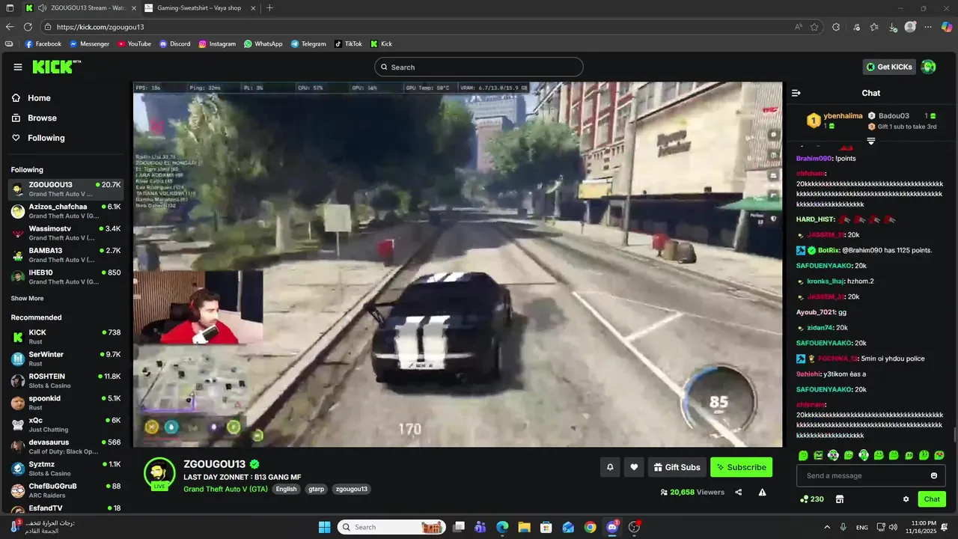Open the Kick hamburger sidebar menu
This screenshot has width=958, height=539.
point(18,67)
